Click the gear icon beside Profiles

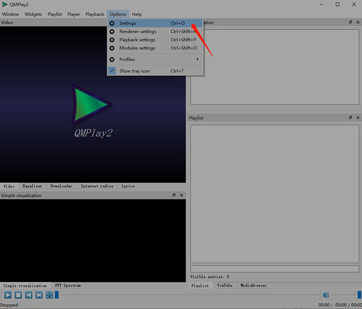coord(112,59)
